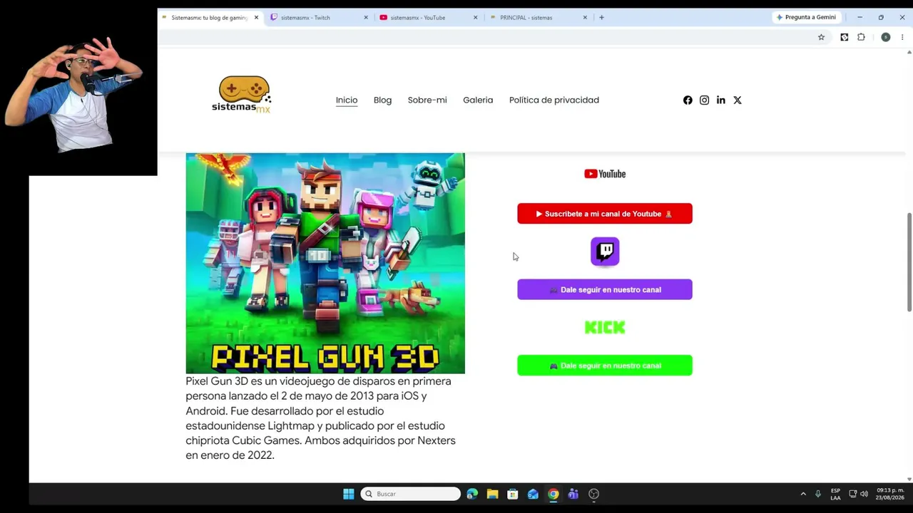913x513 pixels.
Task: Open Microsoft Store from the taskbar
Action: click(x=512, y=494)
